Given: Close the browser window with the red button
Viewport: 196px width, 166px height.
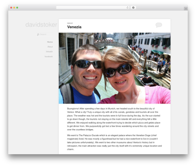Looking at the screenshot, I should pos(11,8).
